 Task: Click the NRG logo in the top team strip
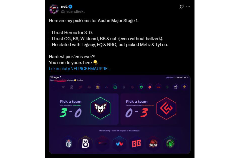(x=158, y=87)
